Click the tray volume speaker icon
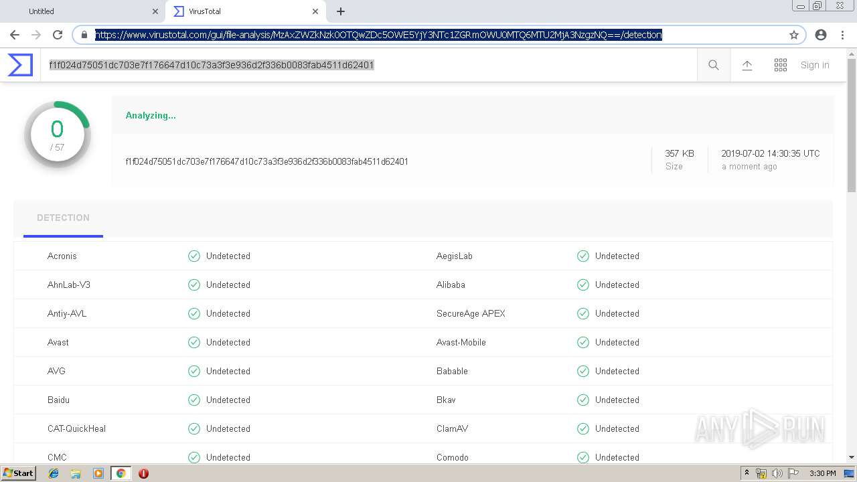 pos(777,473)
